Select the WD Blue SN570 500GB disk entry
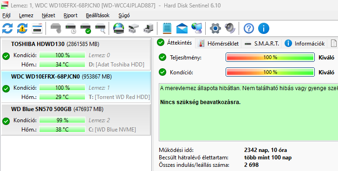 click(x=76, y=119)
